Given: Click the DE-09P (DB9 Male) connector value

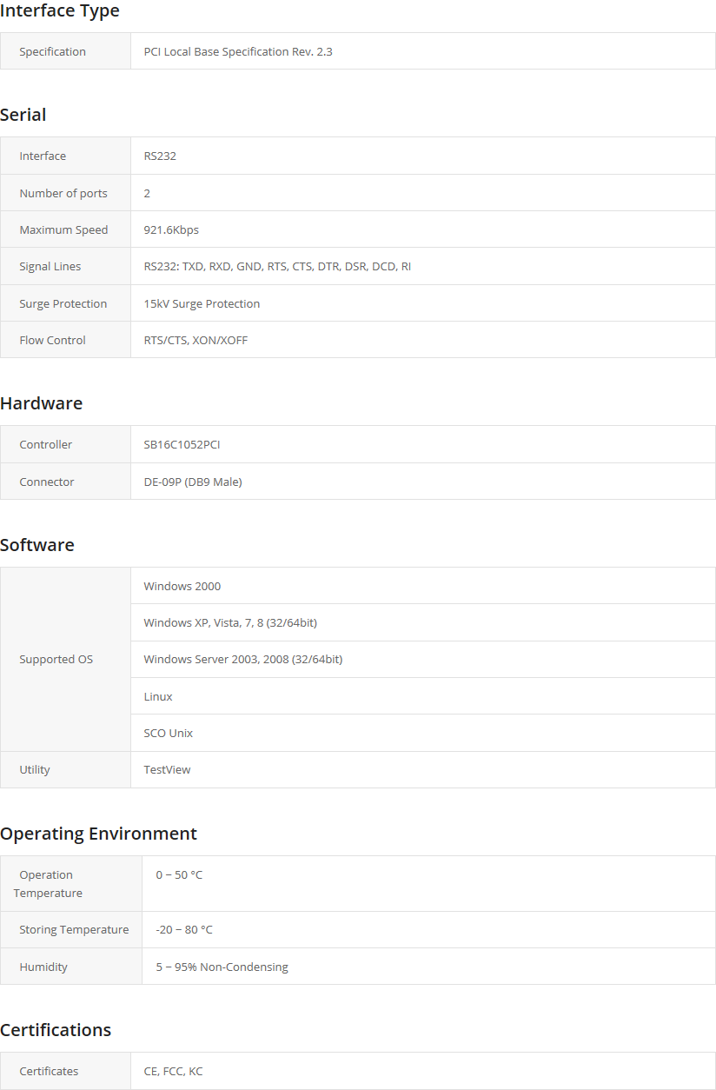Looking at the screenshot, I should click(193, 482).
